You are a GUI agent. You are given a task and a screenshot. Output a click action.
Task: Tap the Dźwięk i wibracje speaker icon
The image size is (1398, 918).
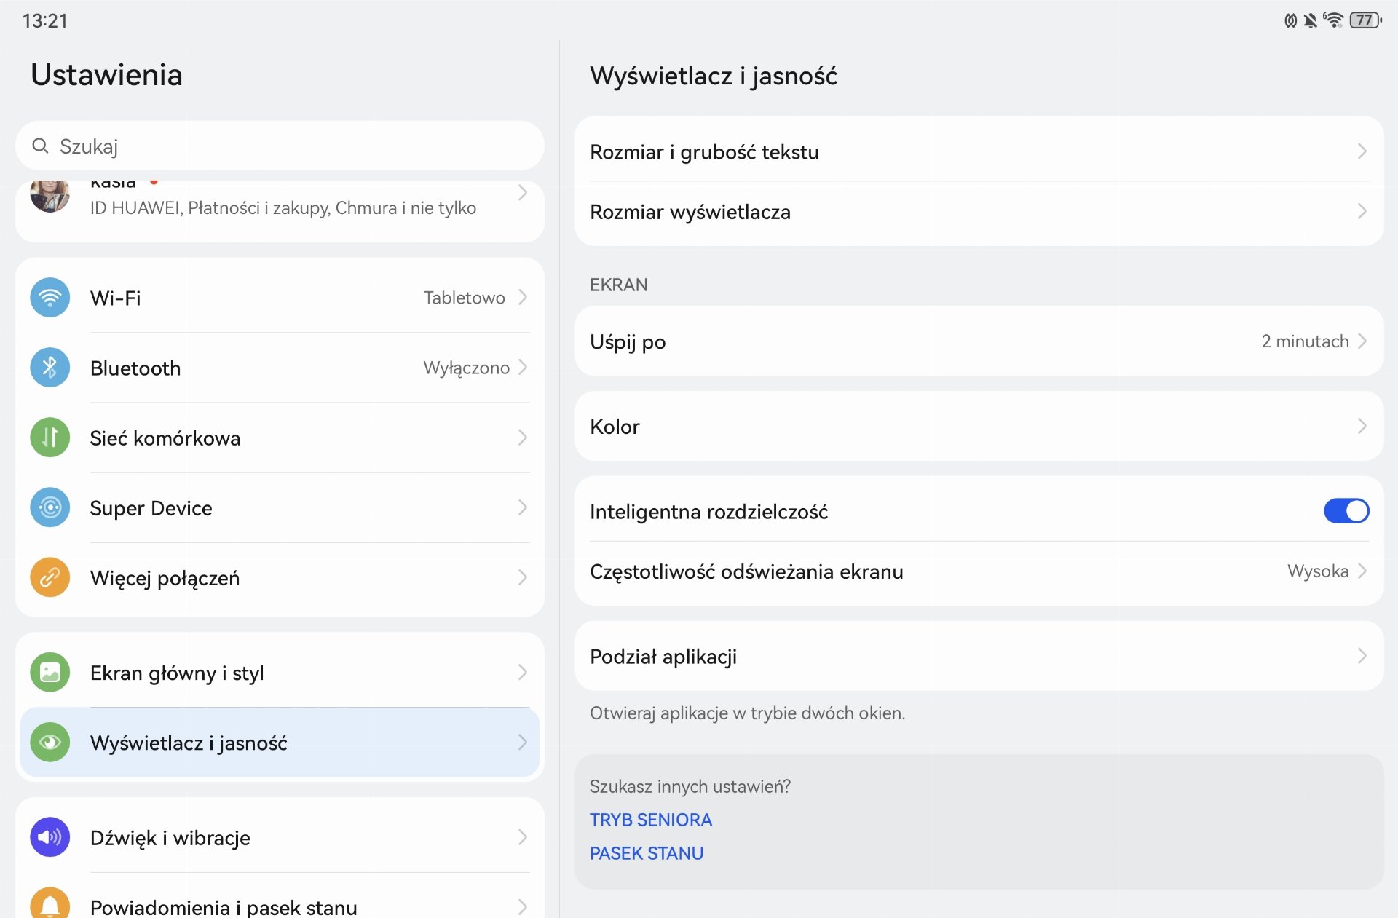coord(50,837)
